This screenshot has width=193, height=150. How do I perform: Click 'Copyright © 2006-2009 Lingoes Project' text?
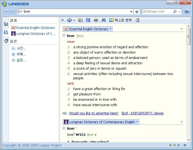(x=32, y=145)
